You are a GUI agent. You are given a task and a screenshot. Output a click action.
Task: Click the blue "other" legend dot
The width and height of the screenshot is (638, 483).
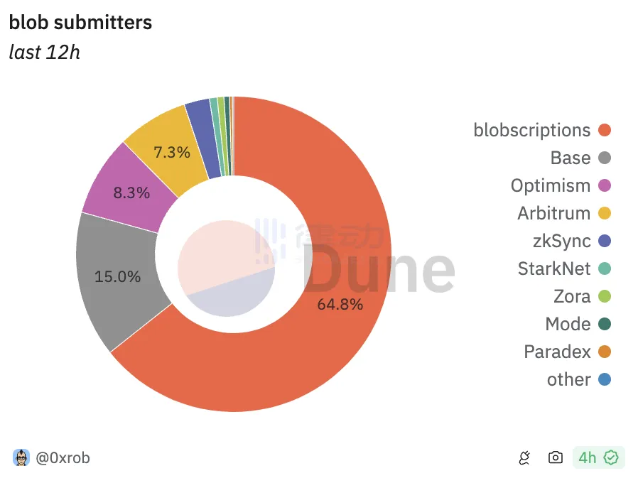[x=605, y=379]
